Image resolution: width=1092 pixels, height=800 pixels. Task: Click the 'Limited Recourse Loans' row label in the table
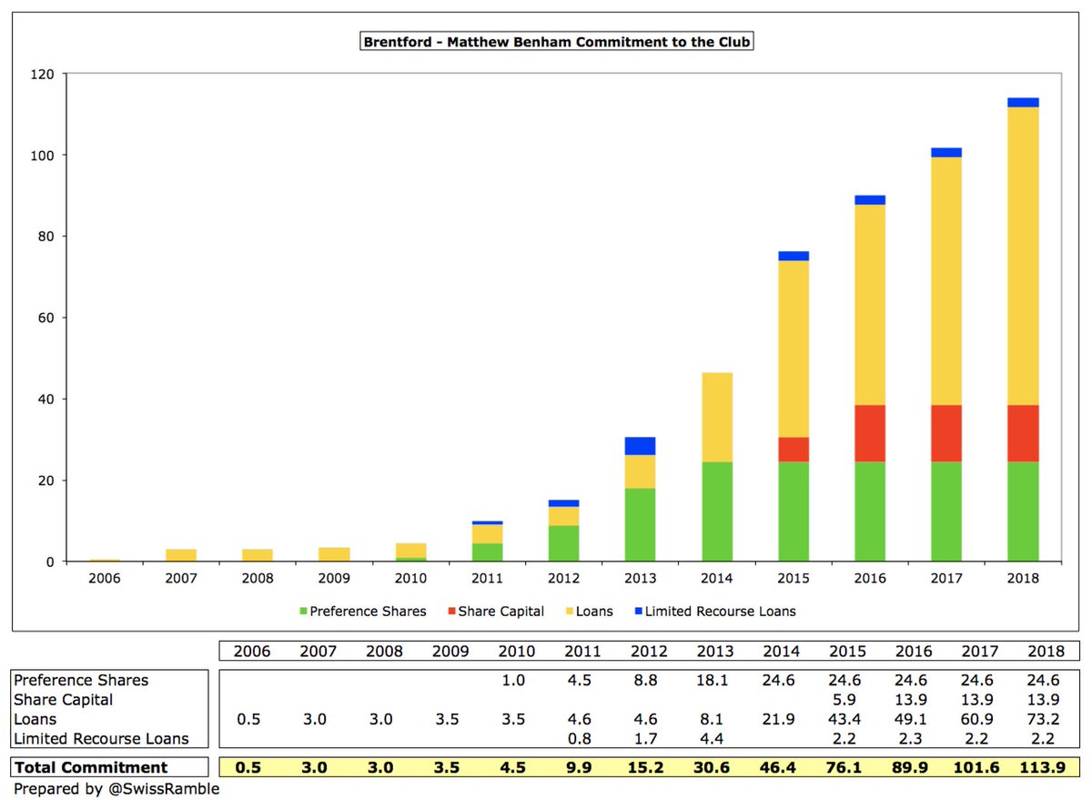(x=103, y=739)
